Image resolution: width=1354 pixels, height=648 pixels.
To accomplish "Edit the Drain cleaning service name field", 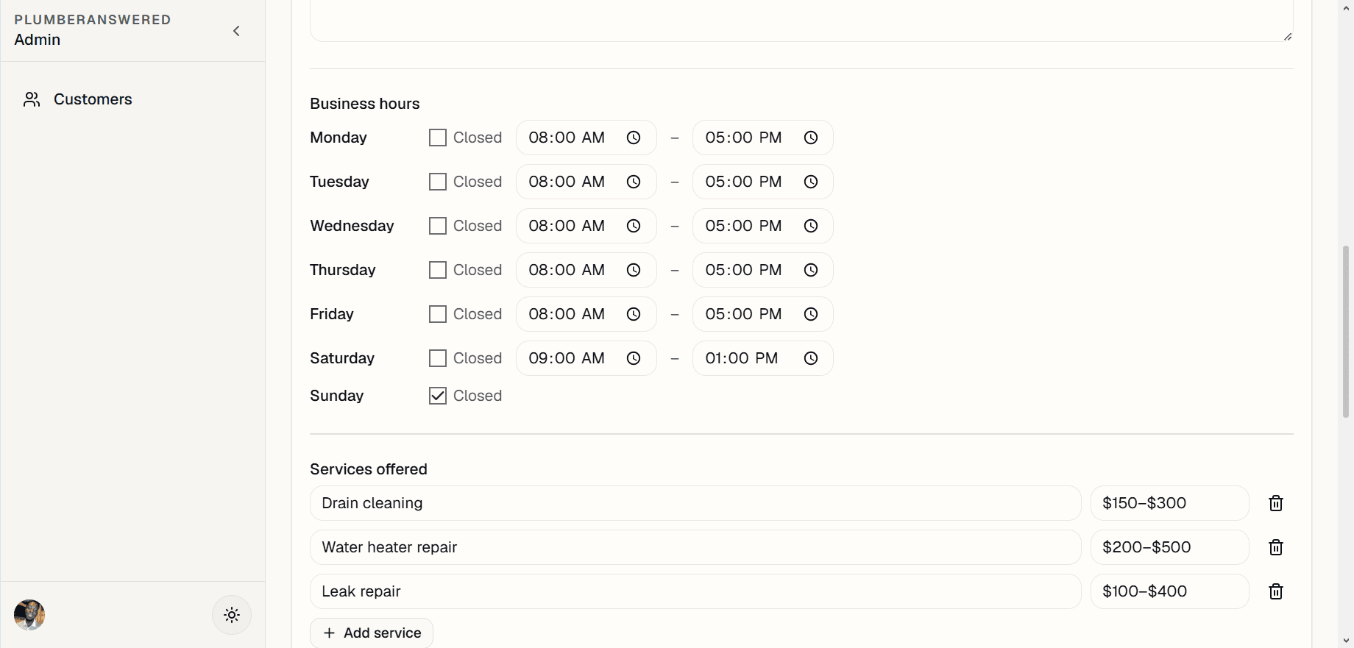I will click(x=695, y=503).
